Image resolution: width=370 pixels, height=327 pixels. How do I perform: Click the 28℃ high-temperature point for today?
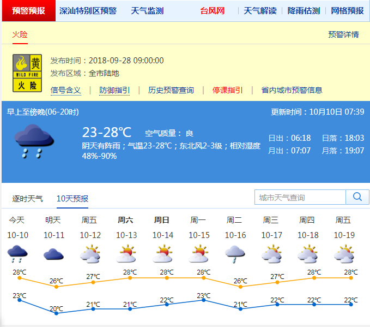(x=20, y=278)
